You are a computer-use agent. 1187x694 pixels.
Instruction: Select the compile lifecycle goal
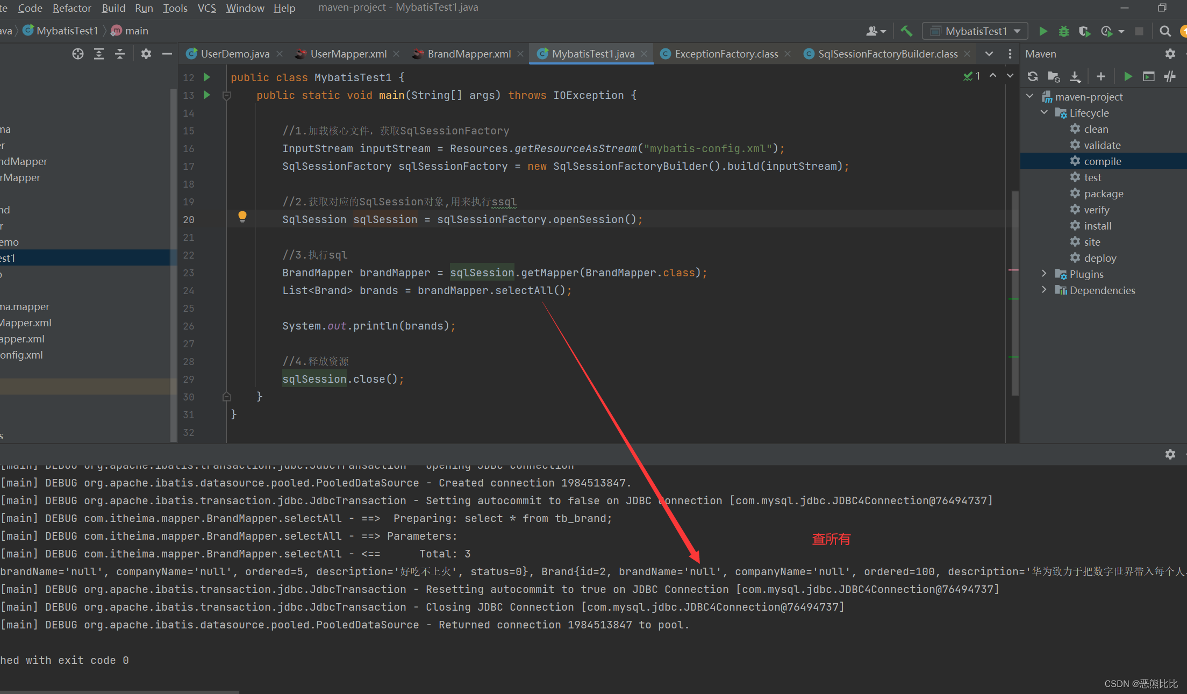click(1103, 161)
